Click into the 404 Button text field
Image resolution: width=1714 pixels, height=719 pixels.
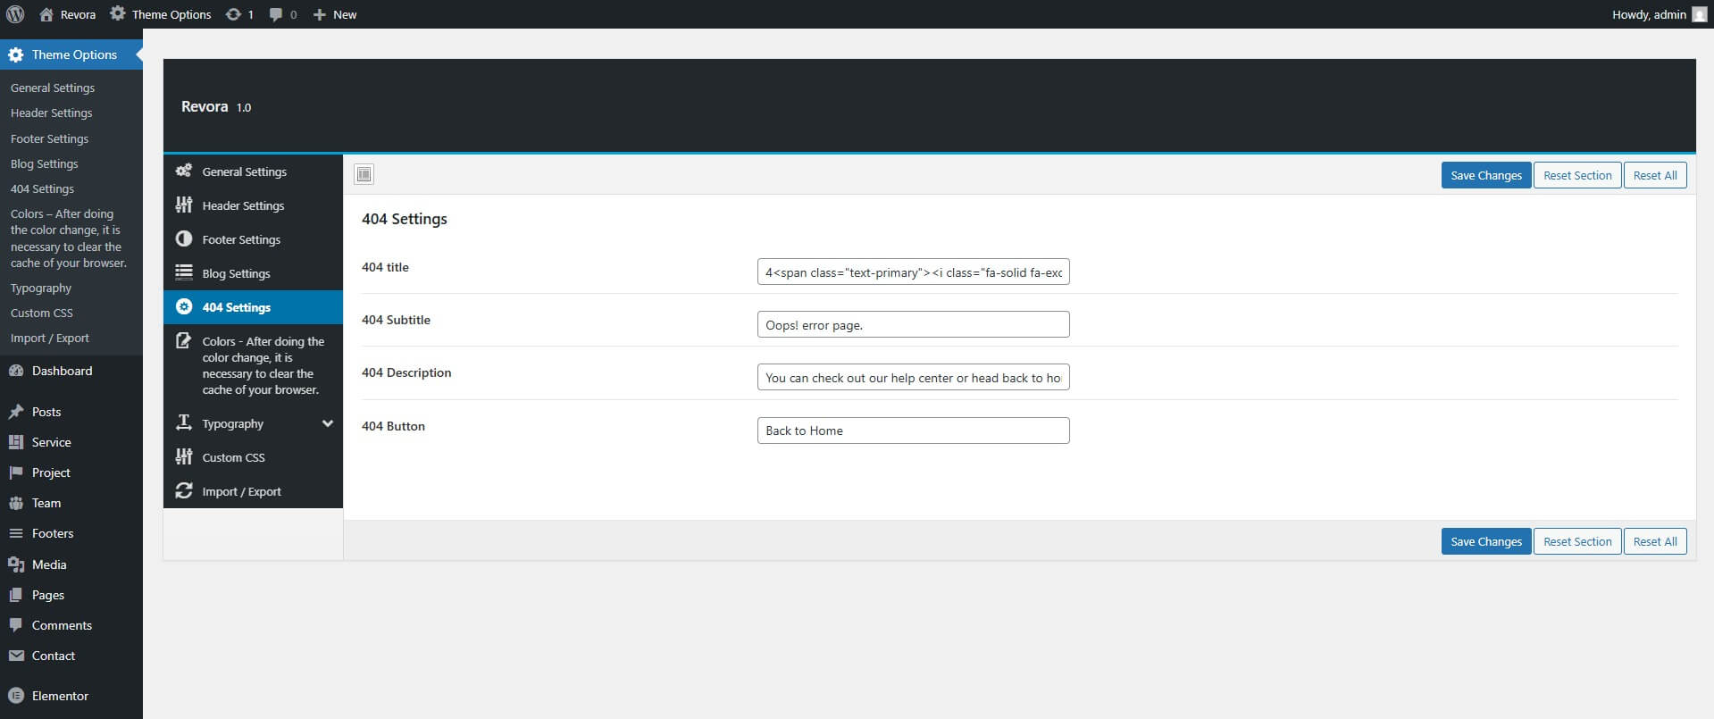[913, 431]
